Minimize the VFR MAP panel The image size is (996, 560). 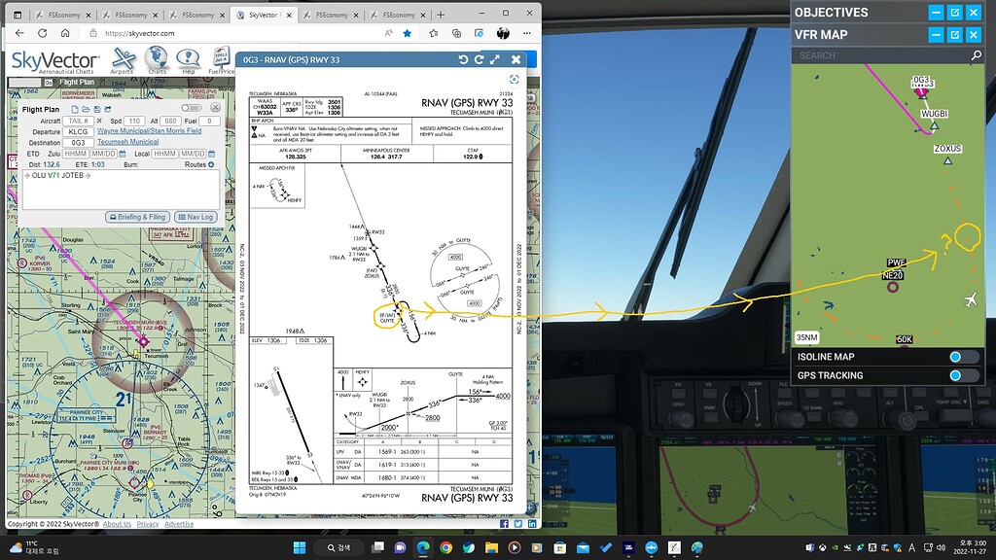pyautogui.click(x=936, y=35)
